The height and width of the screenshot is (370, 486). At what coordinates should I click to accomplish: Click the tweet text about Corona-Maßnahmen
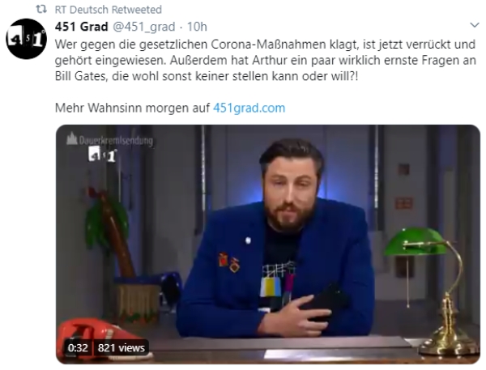(x=265, y=60)
